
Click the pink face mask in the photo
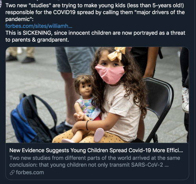tap(109, 74)
